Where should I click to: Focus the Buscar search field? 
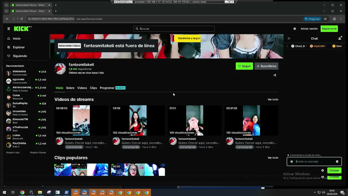[x=174, y=29]
